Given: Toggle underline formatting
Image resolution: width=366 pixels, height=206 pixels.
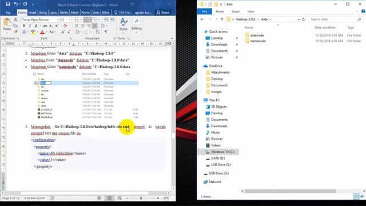Looking at the screenshot, I should (x=35, y=26).
